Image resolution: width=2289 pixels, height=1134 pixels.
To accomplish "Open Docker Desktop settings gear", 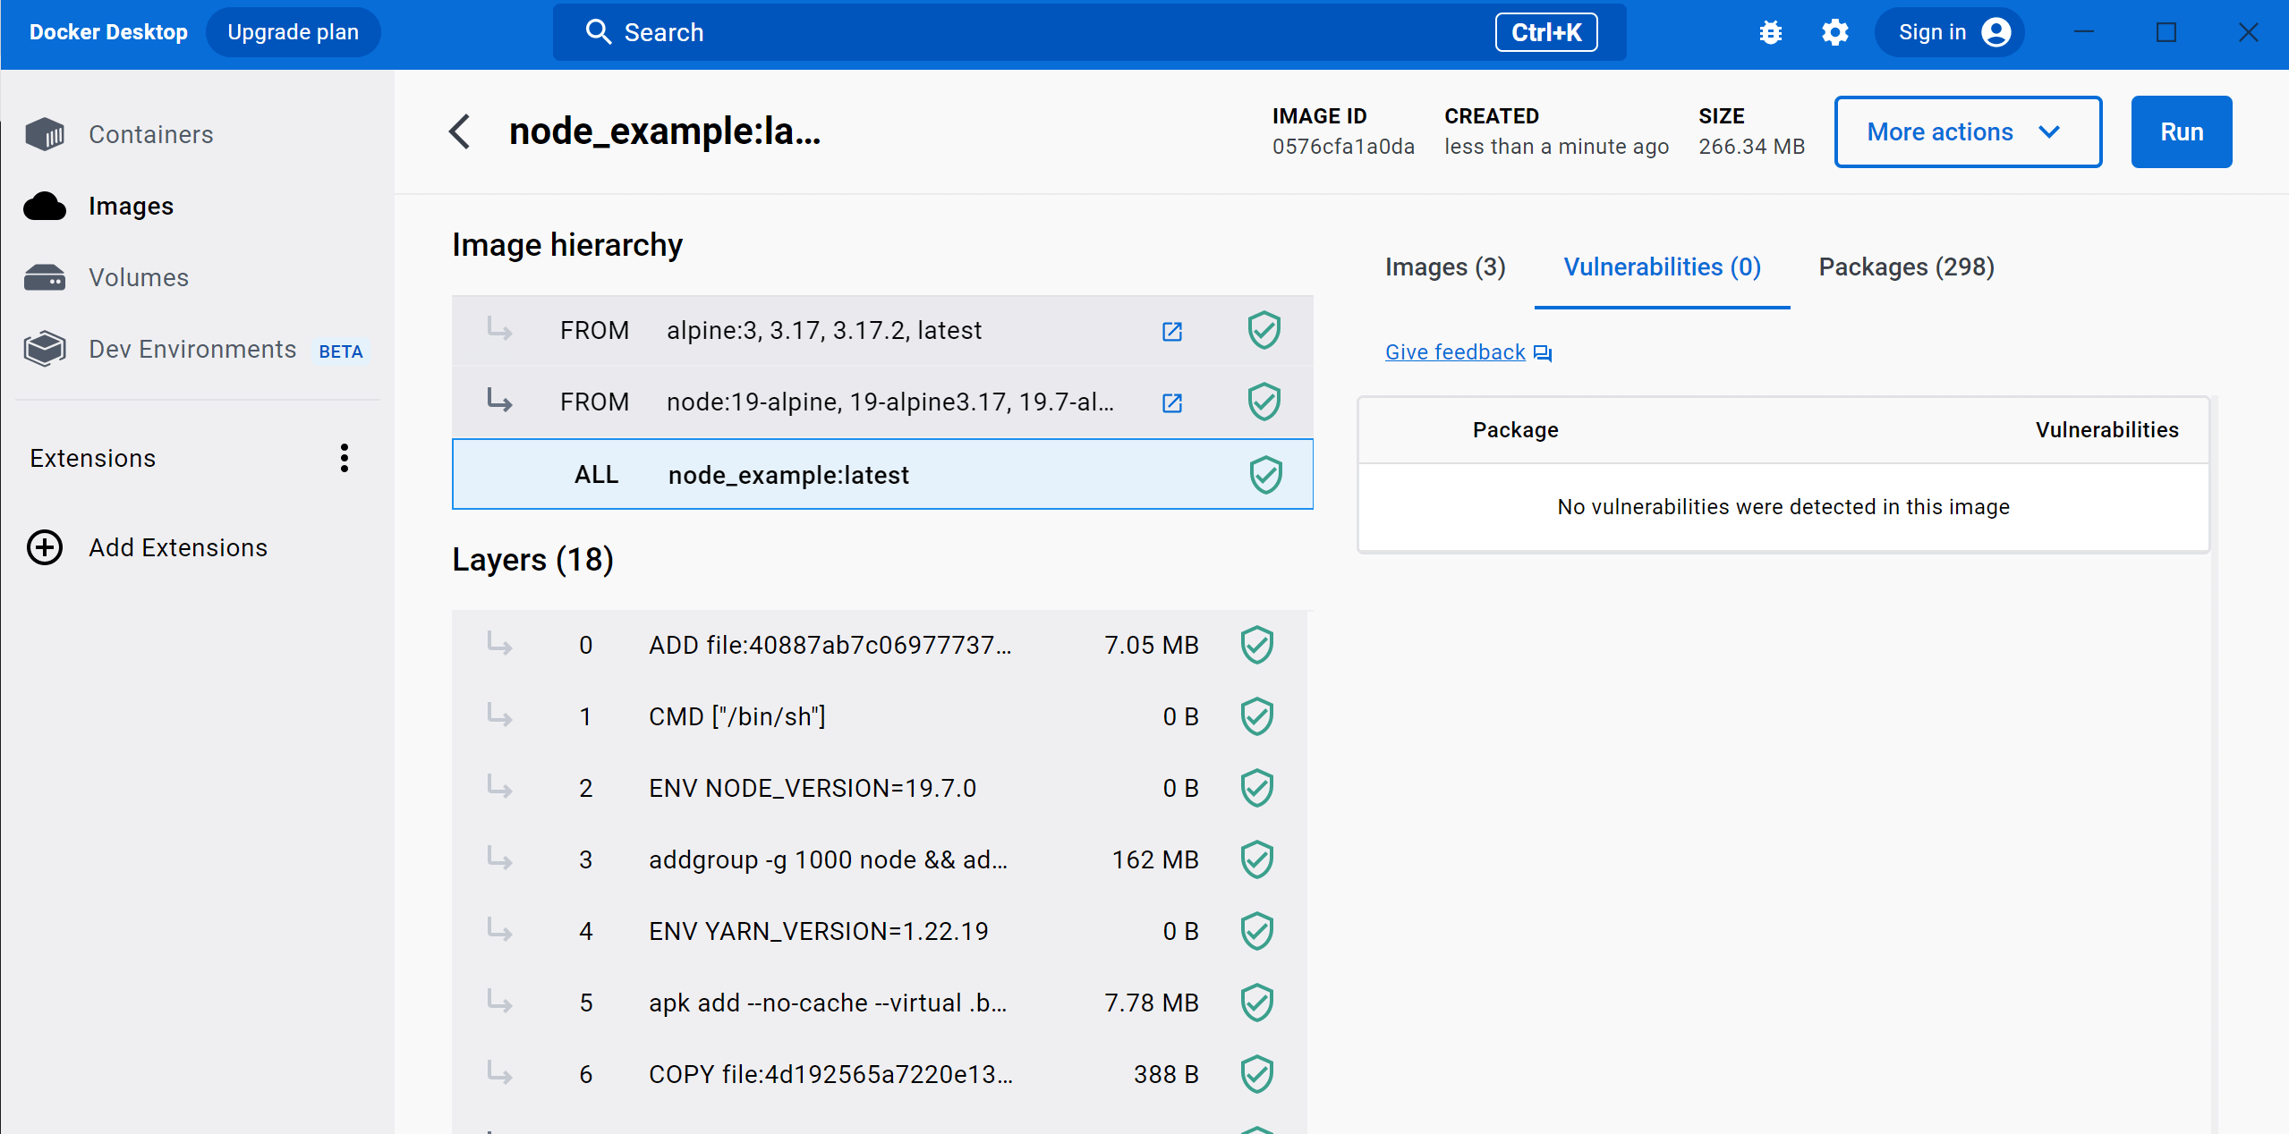I will click(x=1834, y=32).
